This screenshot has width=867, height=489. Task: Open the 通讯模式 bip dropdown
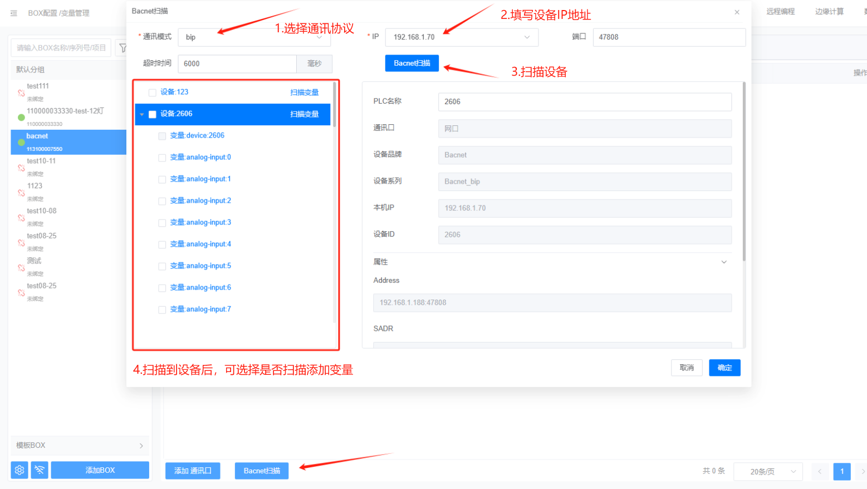(254, 37)
